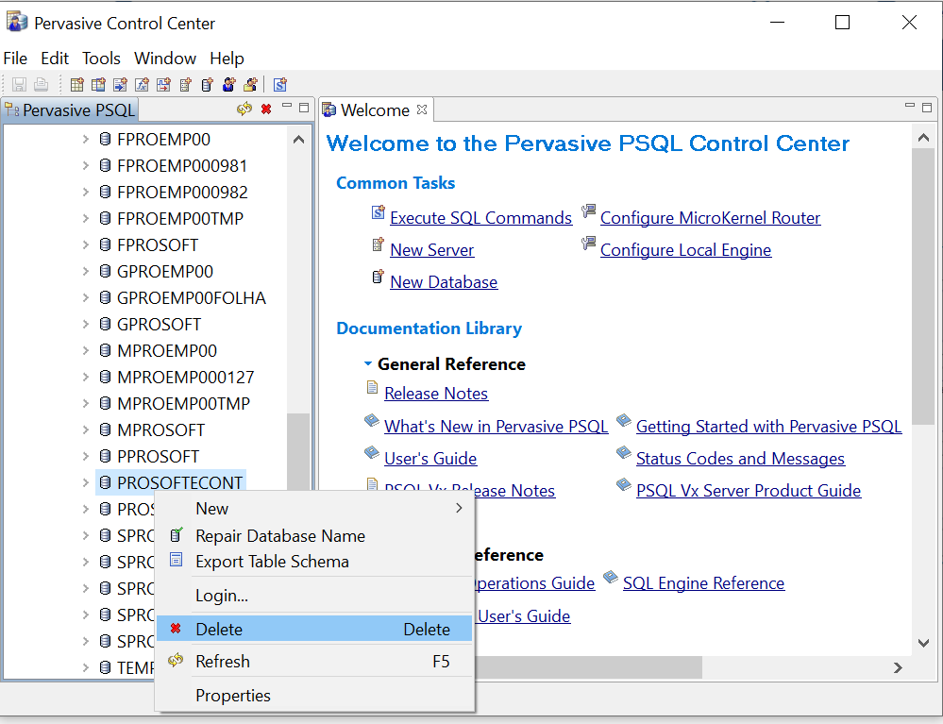
Task: Select the PPROSOFT database in the tree
Action: pos(158,457)
